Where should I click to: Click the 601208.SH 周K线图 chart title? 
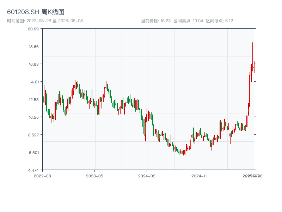tap(36, 12)
